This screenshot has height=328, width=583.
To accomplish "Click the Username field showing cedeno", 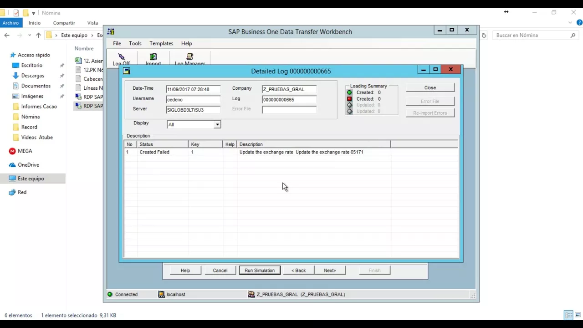I will 193,99.
